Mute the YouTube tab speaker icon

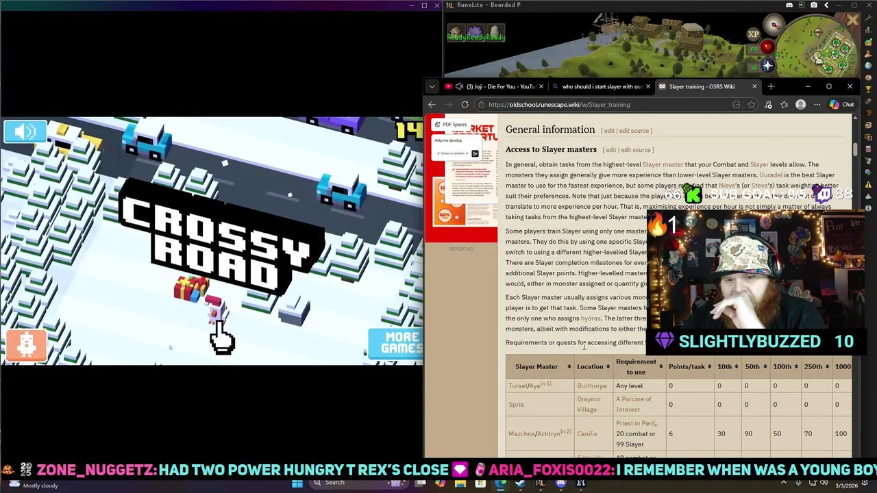point(459,86)
